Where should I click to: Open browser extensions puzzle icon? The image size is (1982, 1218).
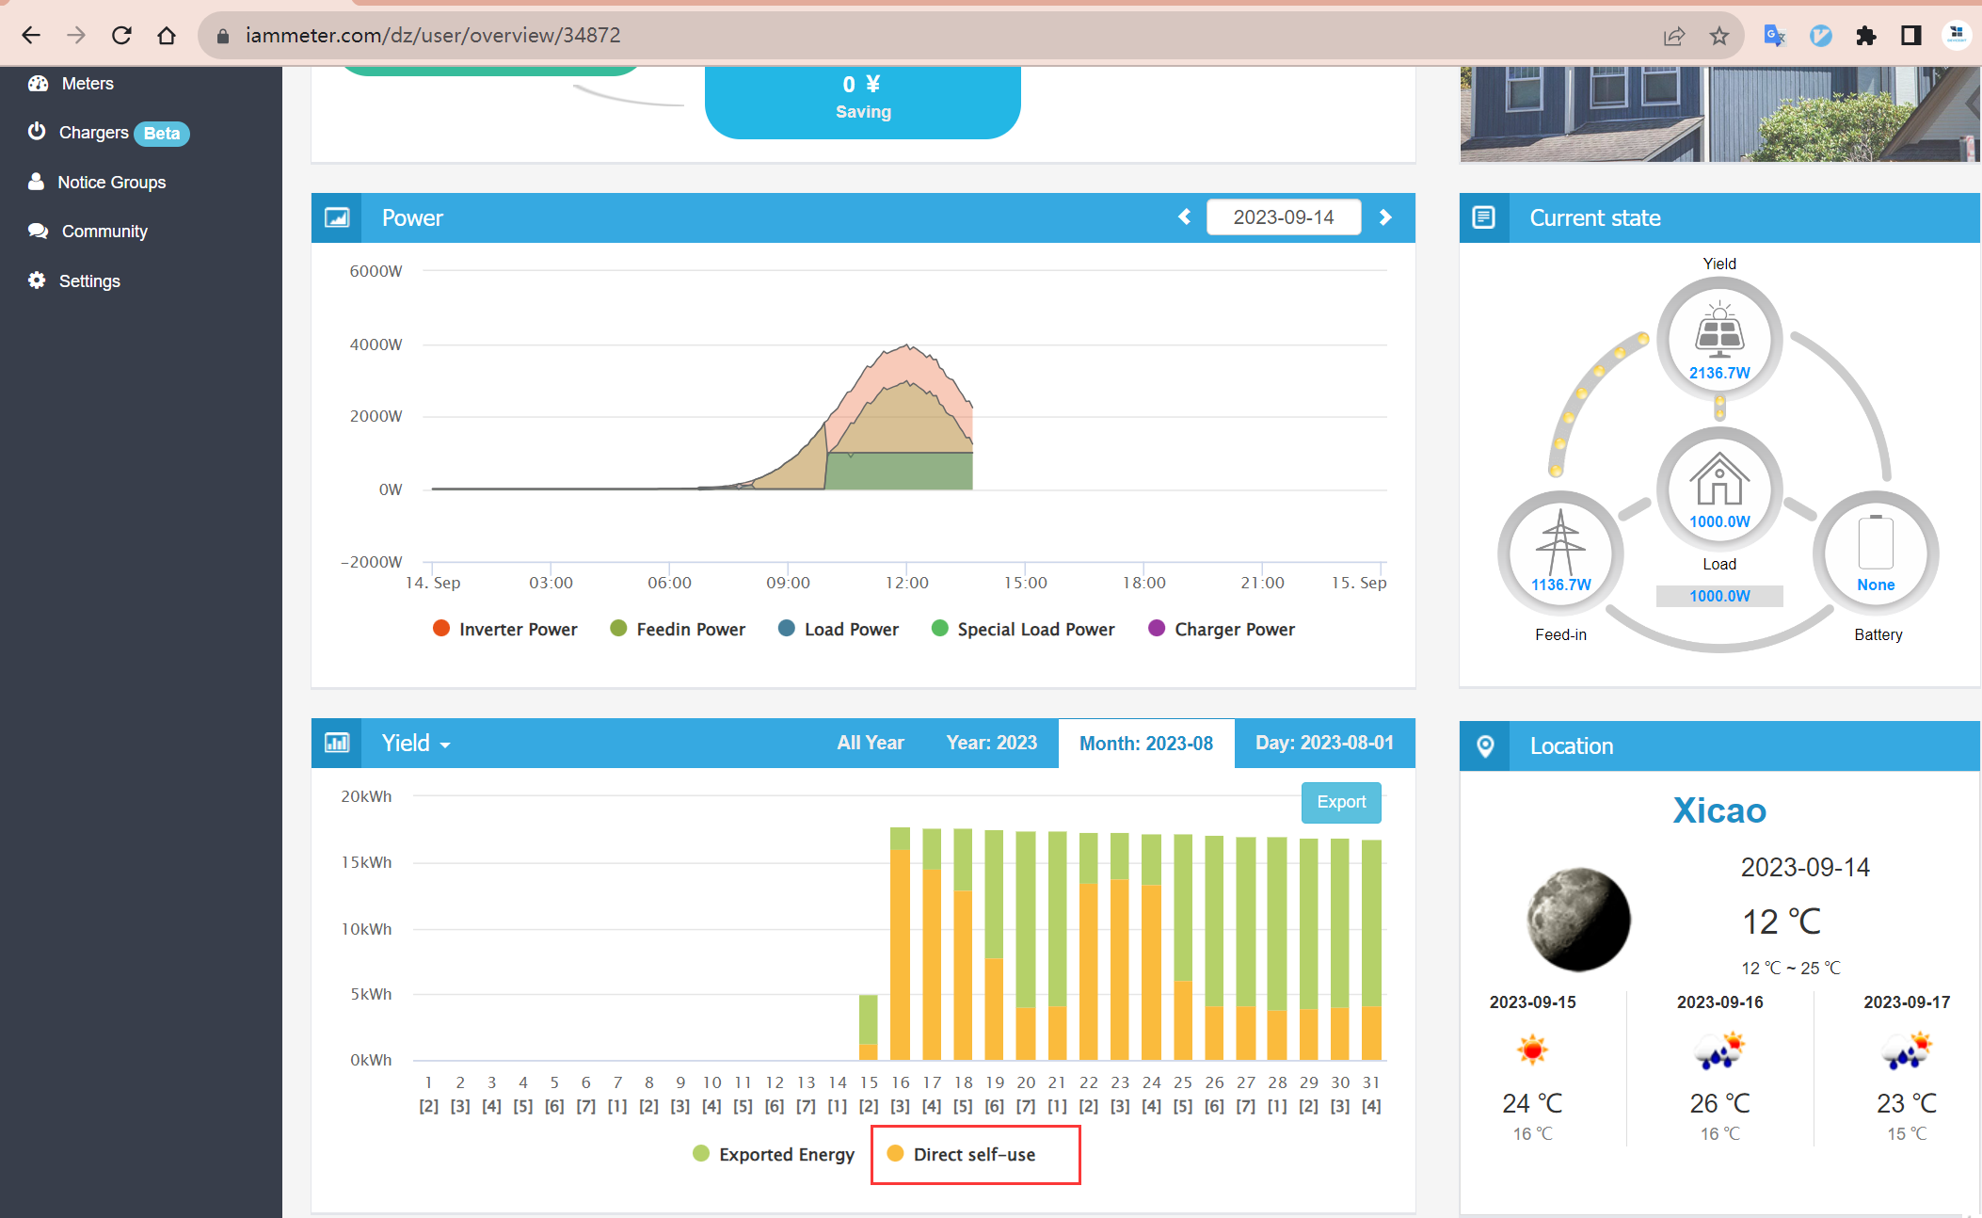pyautogui.click(x=1865, y=36)
